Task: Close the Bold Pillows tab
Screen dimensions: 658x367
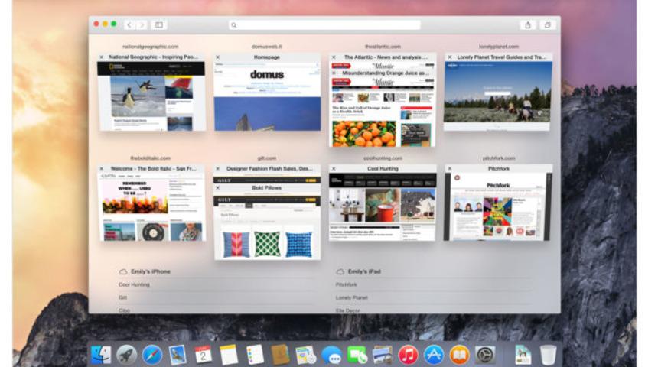Action: pos(218,188)
